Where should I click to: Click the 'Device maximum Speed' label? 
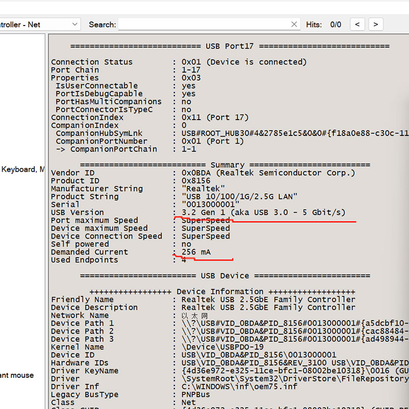tap(99, 228)
